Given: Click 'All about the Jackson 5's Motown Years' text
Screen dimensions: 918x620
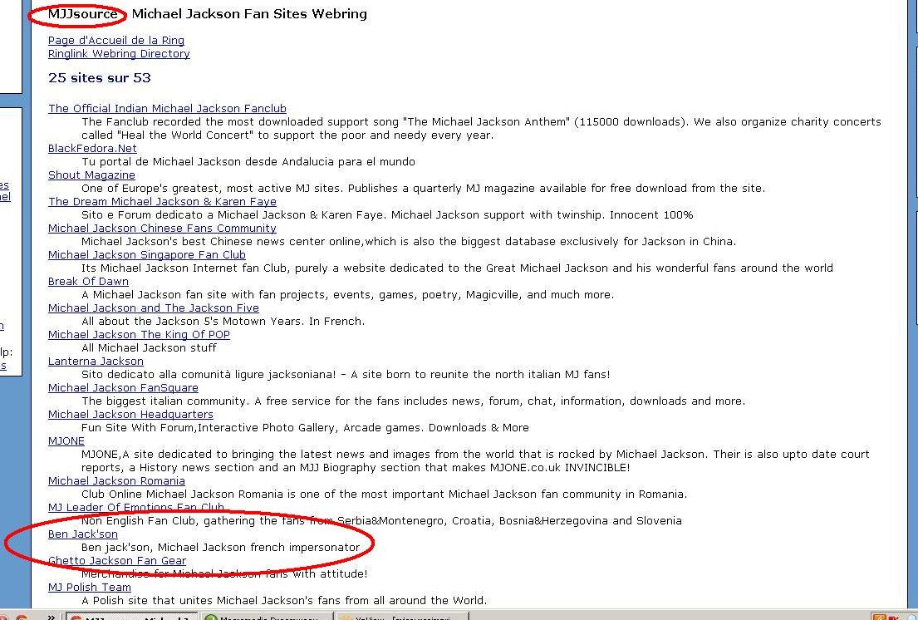Looking at the screenshot, I should tap(223, 322).
